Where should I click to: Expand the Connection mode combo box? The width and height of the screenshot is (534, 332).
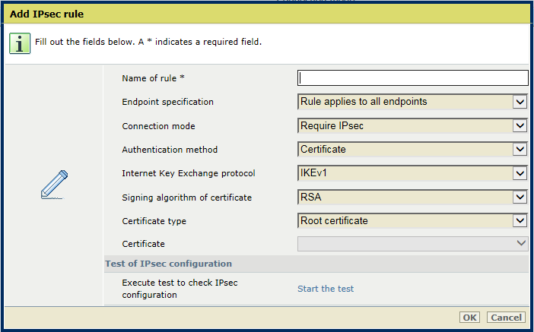[413, 126]
